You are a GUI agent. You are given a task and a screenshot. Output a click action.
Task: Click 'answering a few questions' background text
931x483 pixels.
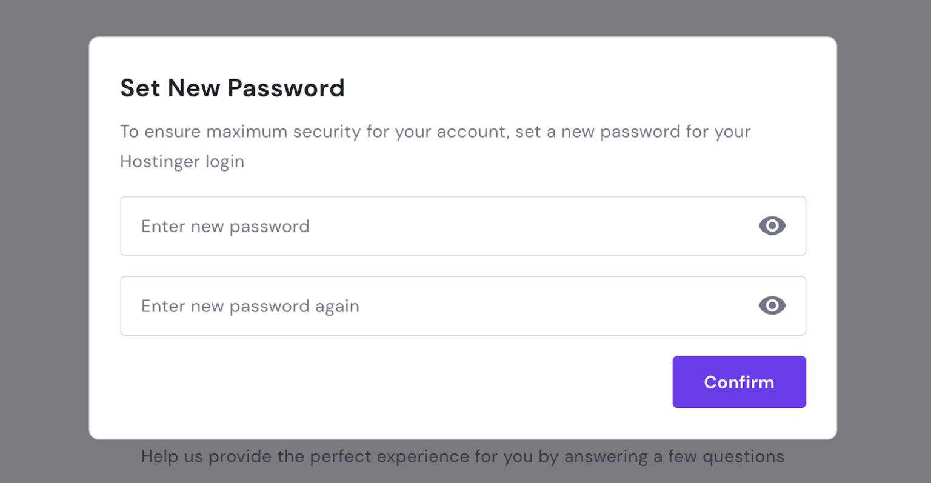coord(674,456)
